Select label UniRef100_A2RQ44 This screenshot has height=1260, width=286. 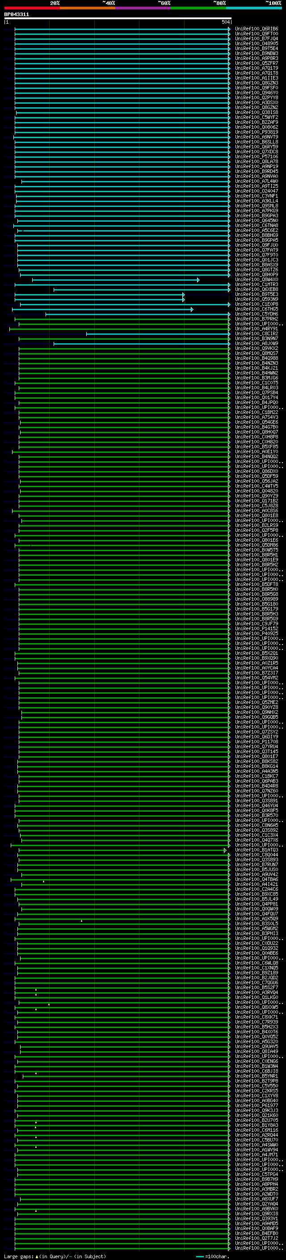[x=257, y=1135]
